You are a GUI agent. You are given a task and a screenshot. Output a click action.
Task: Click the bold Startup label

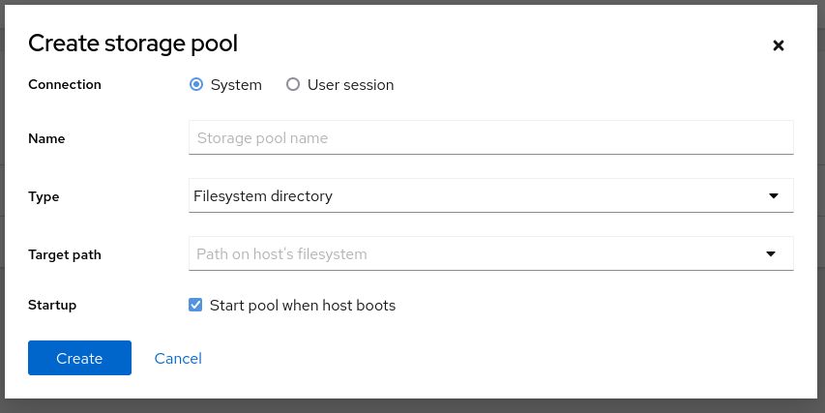(x=52, y=306)
